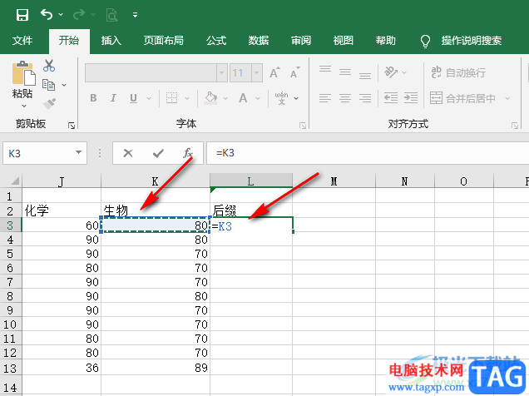529x396 pixels.
Task: Toggle italic I formatting
Action: (113, 98)
